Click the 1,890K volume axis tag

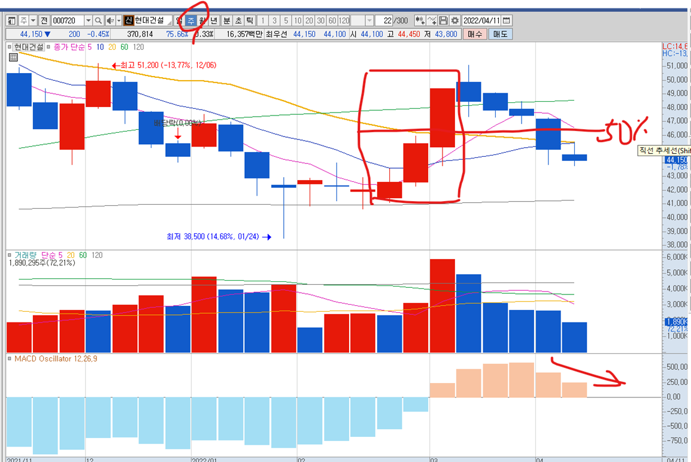(677, 321)
